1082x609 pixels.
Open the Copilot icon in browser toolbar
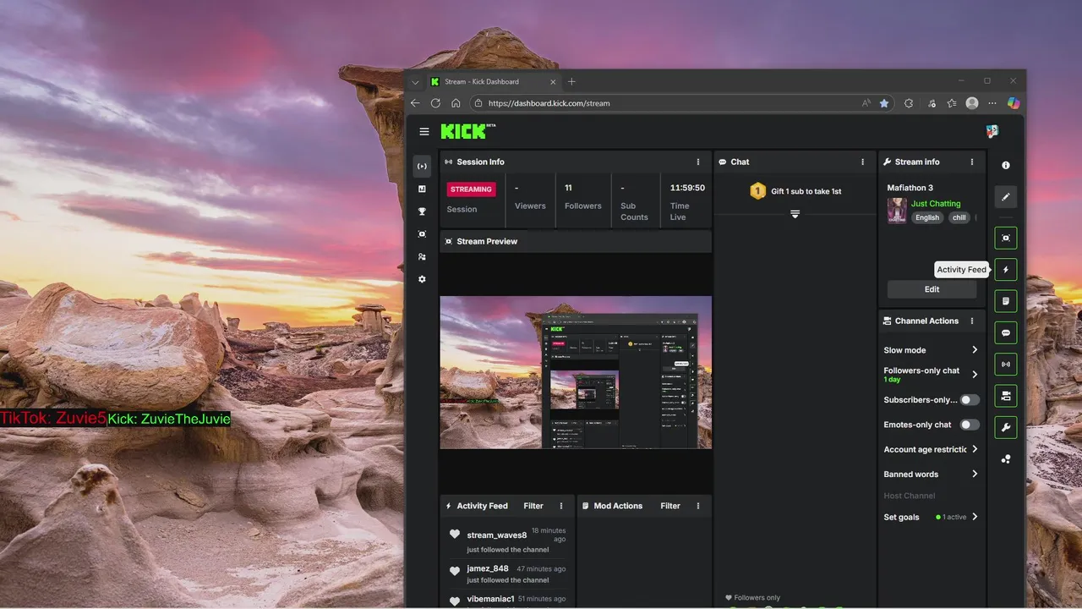pos(1014,103)
